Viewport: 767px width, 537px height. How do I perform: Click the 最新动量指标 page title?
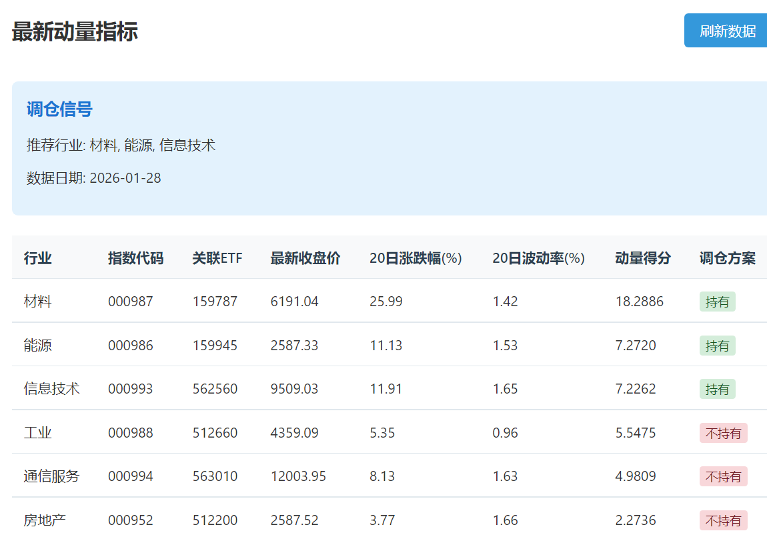pos(75,31)
